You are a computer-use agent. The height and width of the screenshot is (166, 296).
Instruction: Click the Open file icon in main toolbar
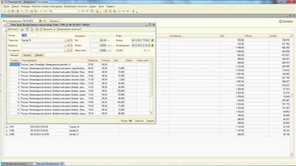pyautogui.click(x=8, y=11)
